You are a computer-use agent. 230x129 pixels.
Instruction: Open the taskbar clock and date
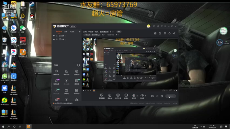(212, 126)
